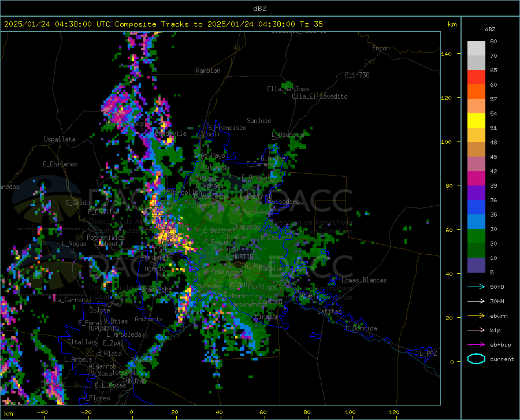This screenshot has height=420, width=520.
Task: Select the bright yellow 51-54 dBZ swatch
Action: [x=476, y=121]
